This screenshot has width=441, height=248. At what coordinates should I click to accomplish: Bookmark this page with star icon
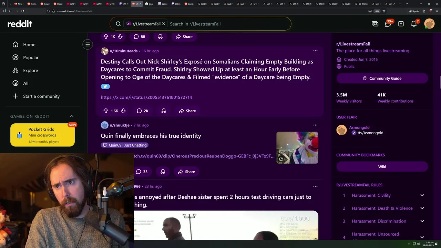(x=384, y=11)
